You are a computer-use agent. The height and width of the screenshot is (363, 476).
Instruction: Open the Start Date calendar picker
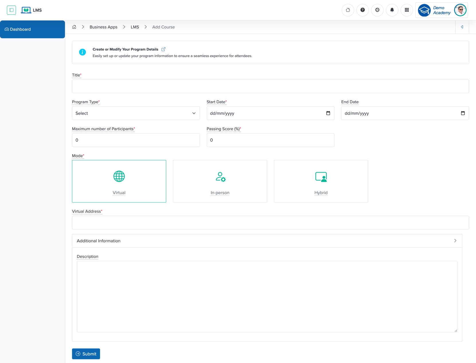click(328, 113)
